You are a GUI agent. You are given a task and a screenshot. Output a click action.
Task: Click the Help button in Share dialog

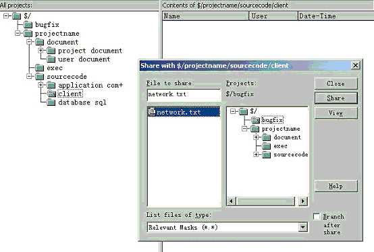click(x=336, y=186)
